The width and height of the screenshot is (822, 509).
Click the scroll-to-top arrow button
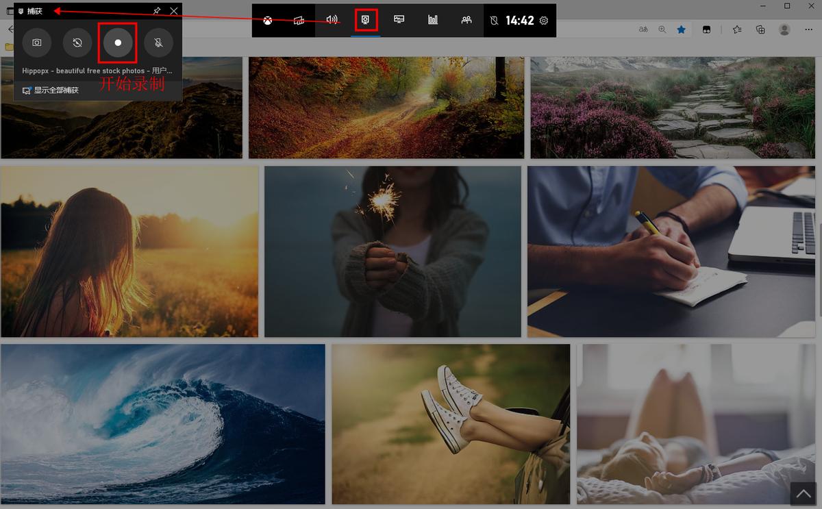pos(803,493)
